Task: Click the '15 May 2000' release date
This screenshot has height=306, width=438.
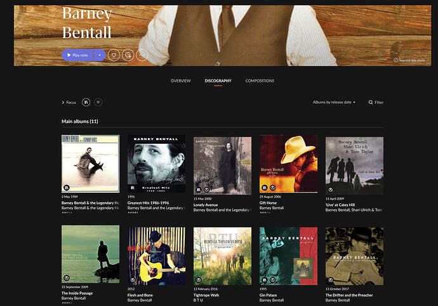Action: click(x=202, y=199)
